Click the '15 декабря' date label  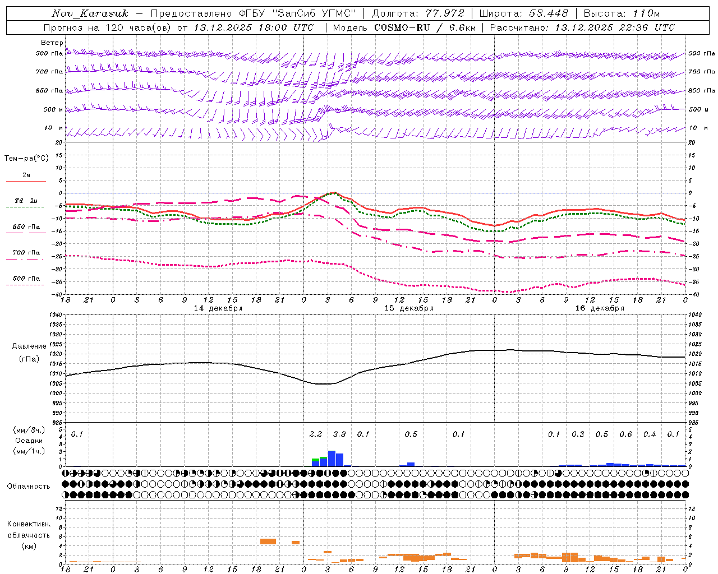click(x=409, y=308)
